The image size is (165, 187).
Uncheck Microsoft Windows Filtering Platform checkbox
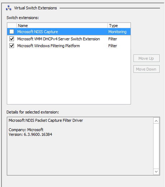tap(12, 46)
